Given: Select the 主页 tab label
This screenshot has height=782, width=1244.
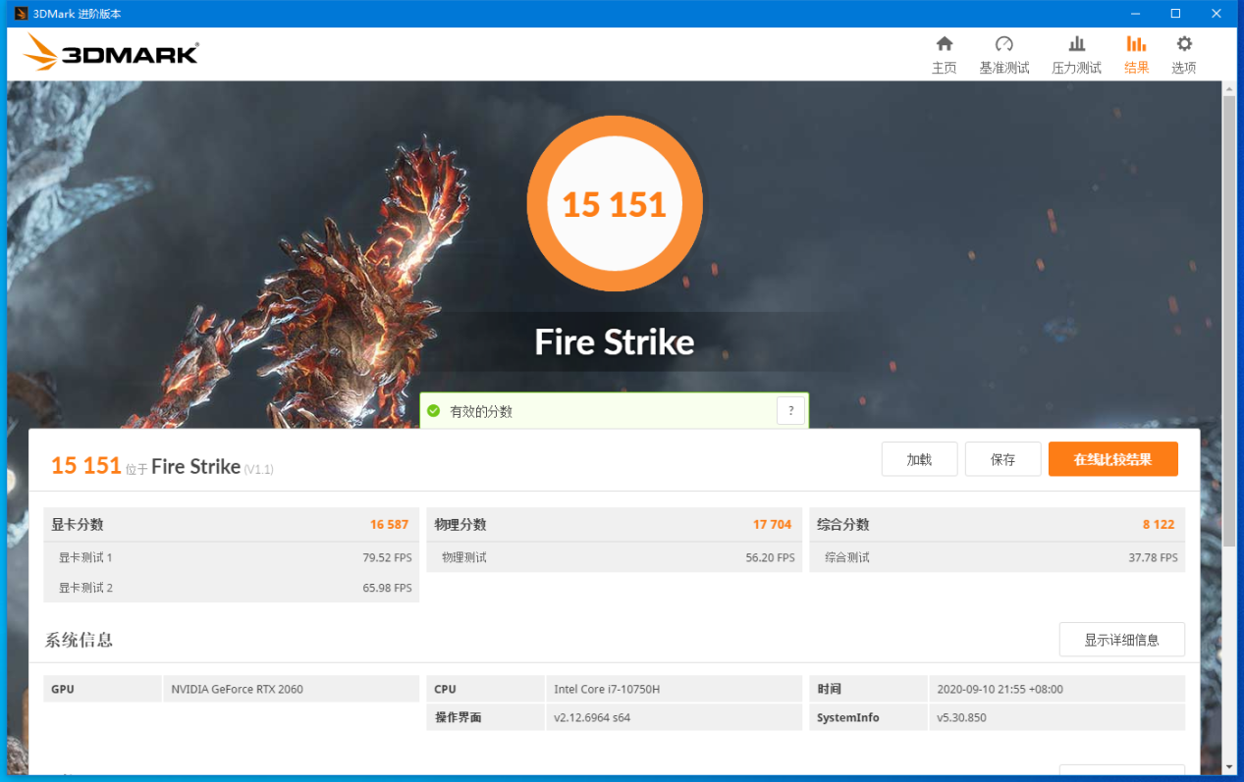Looking at the screenshot, I should [945, 68].
